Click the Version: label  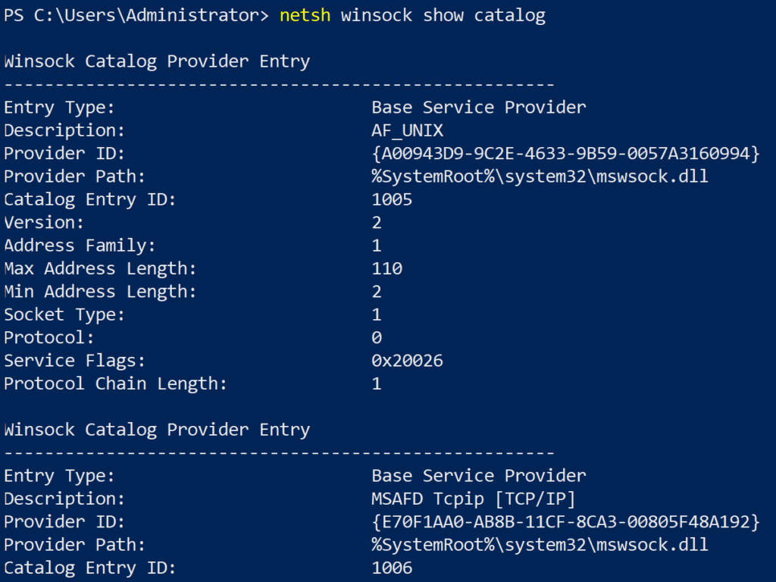(x=44, y=223)
